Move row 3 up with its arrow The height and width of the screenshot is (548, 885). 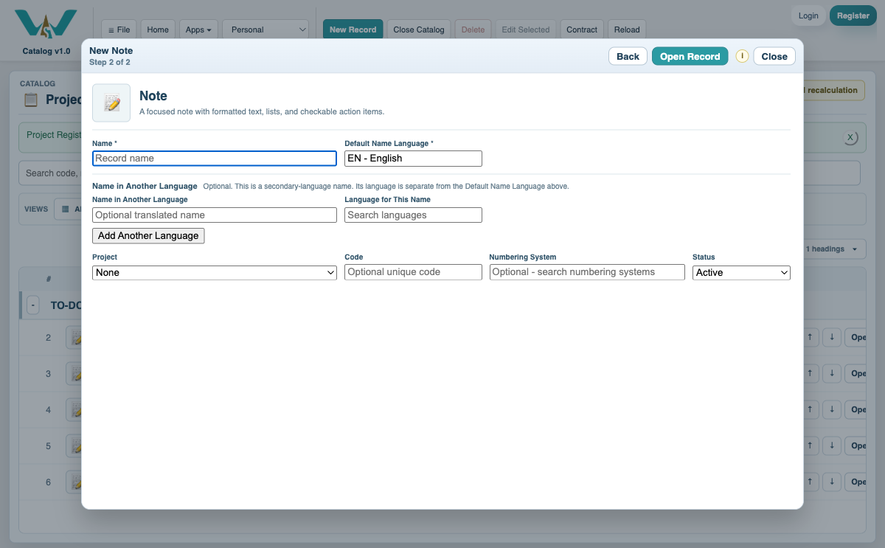coord(810,373)
